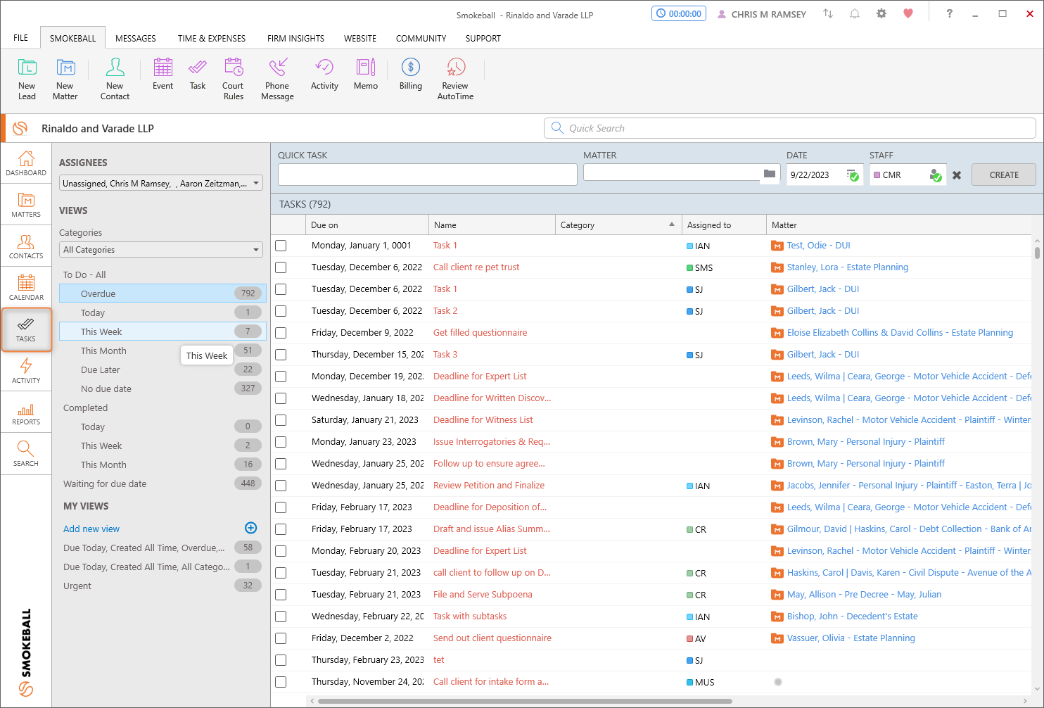Open the date picker calendar
The image size is (1044, 708).
point(853,175)
